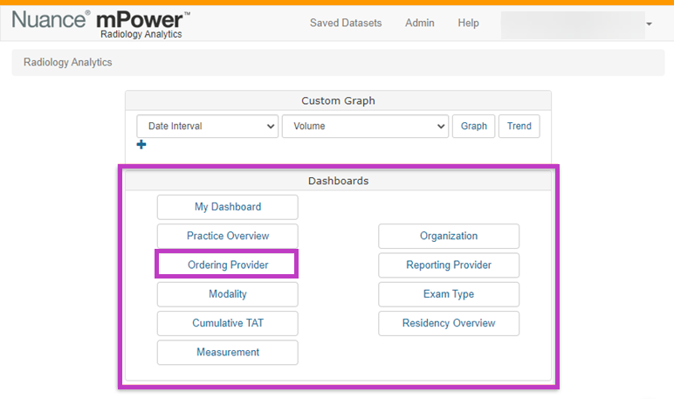Open My Dashboard
Image resolution: width=674 pixels, height=399 pixels.
point(227,207)
